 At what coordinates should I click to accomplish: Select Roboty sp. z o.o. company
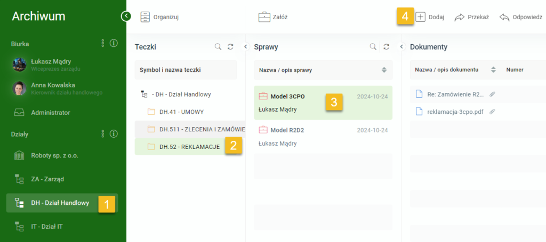63,155
